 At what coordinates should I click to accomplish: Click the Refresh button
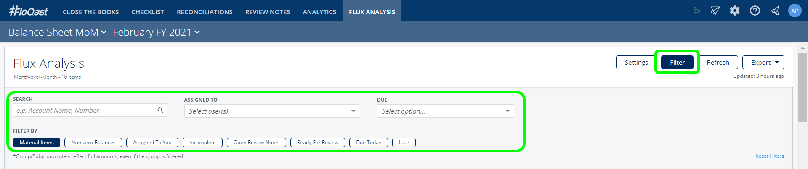pos(718,62)
